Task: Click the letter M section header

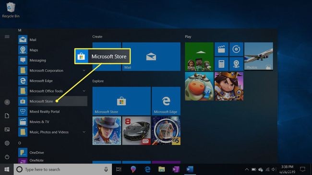Action: (x=20, y=30)
